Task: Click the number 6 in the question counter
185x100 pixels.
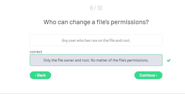Action: tap(91, 8)
